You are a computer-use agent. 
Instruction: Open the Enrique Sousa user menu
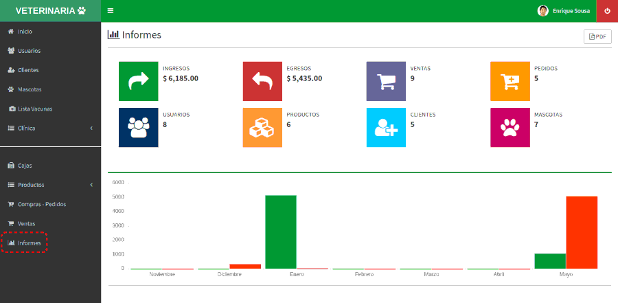[x=564, y=11]
